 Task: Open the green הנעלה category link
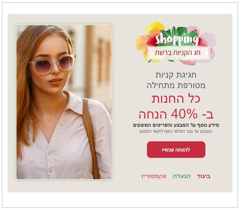tap(181, 176)
